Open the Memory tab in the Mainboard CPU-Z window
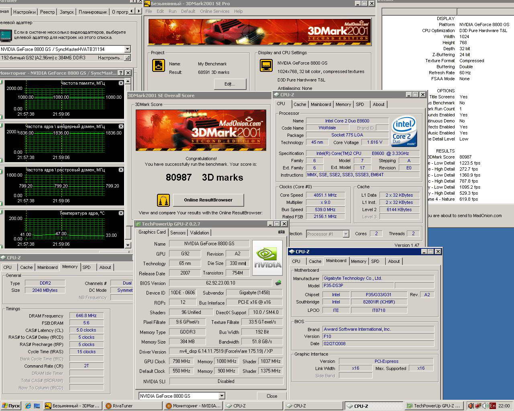Image resolution: width=514 pixels, height=411 pixels. click(x=359, y=261)
